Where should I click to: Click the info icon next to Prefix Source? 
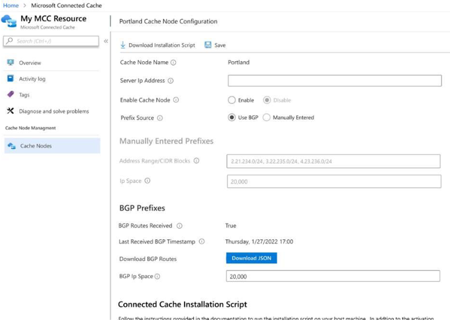tap(160, 118)
